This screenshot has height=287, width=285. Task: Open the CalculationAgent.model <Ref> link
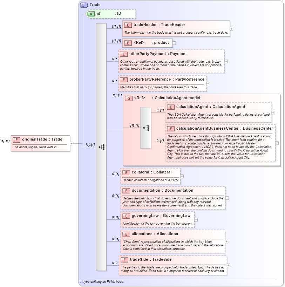coord(139,98)
